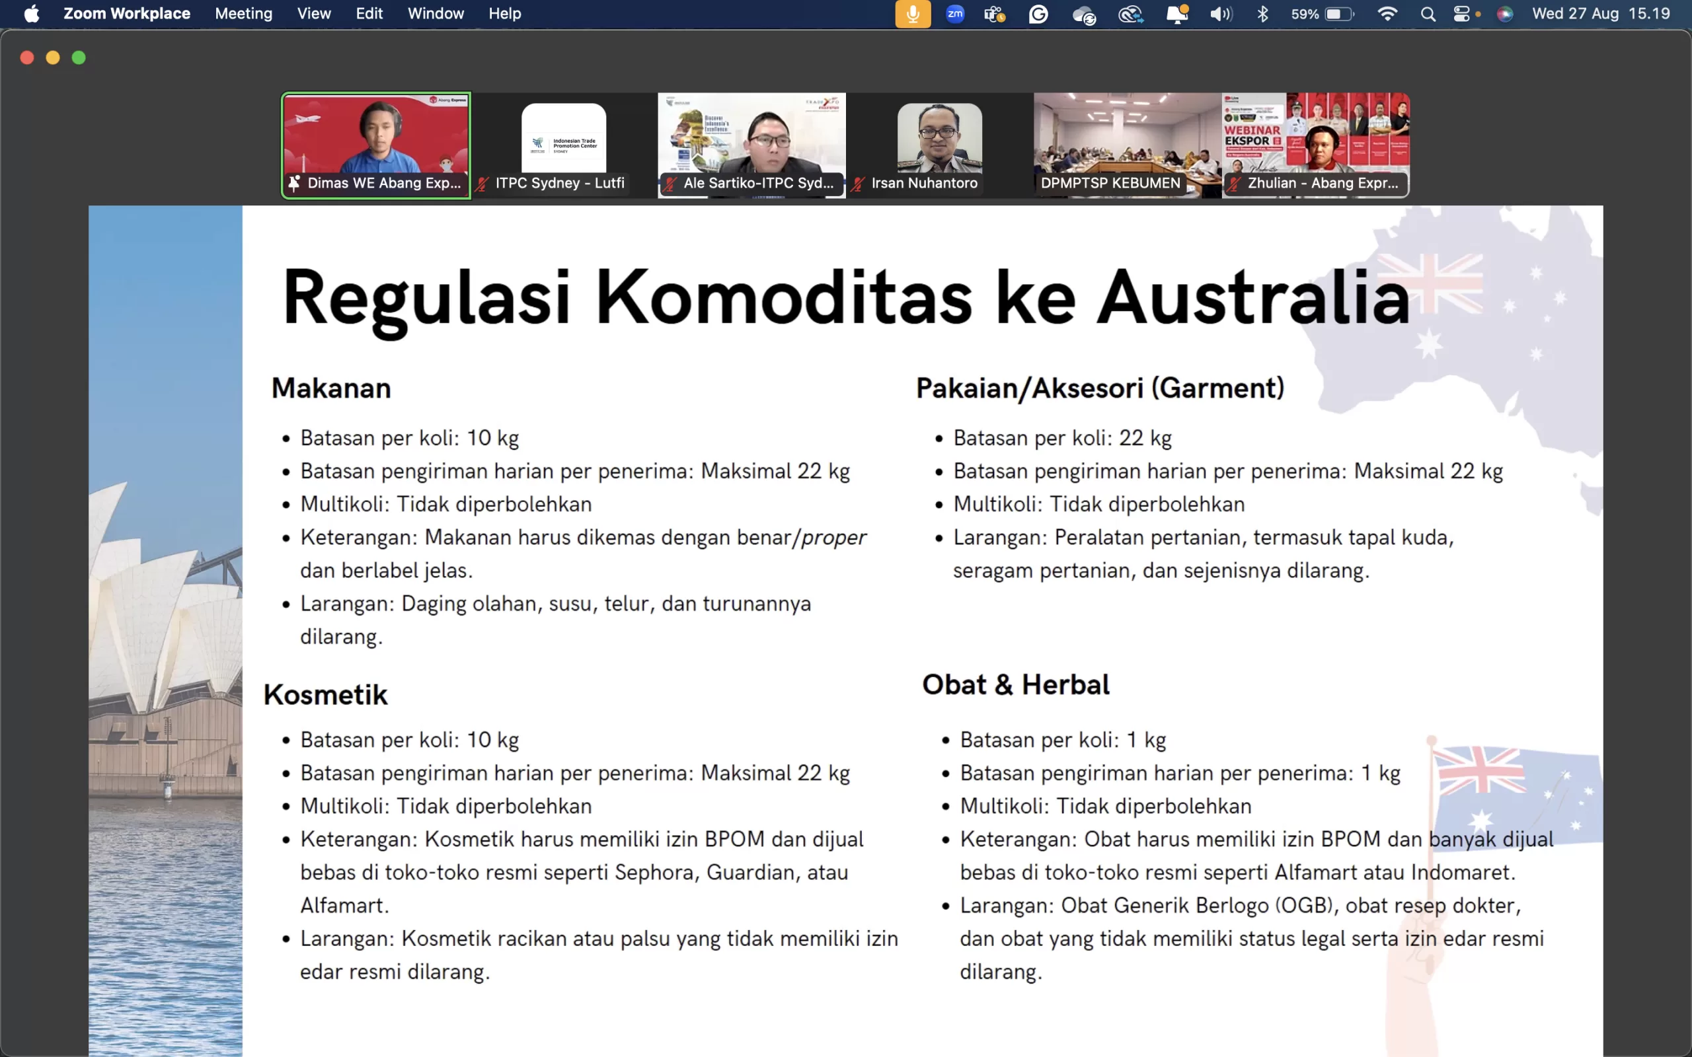Click the orange microphone menu bar icon

(912, 14)
